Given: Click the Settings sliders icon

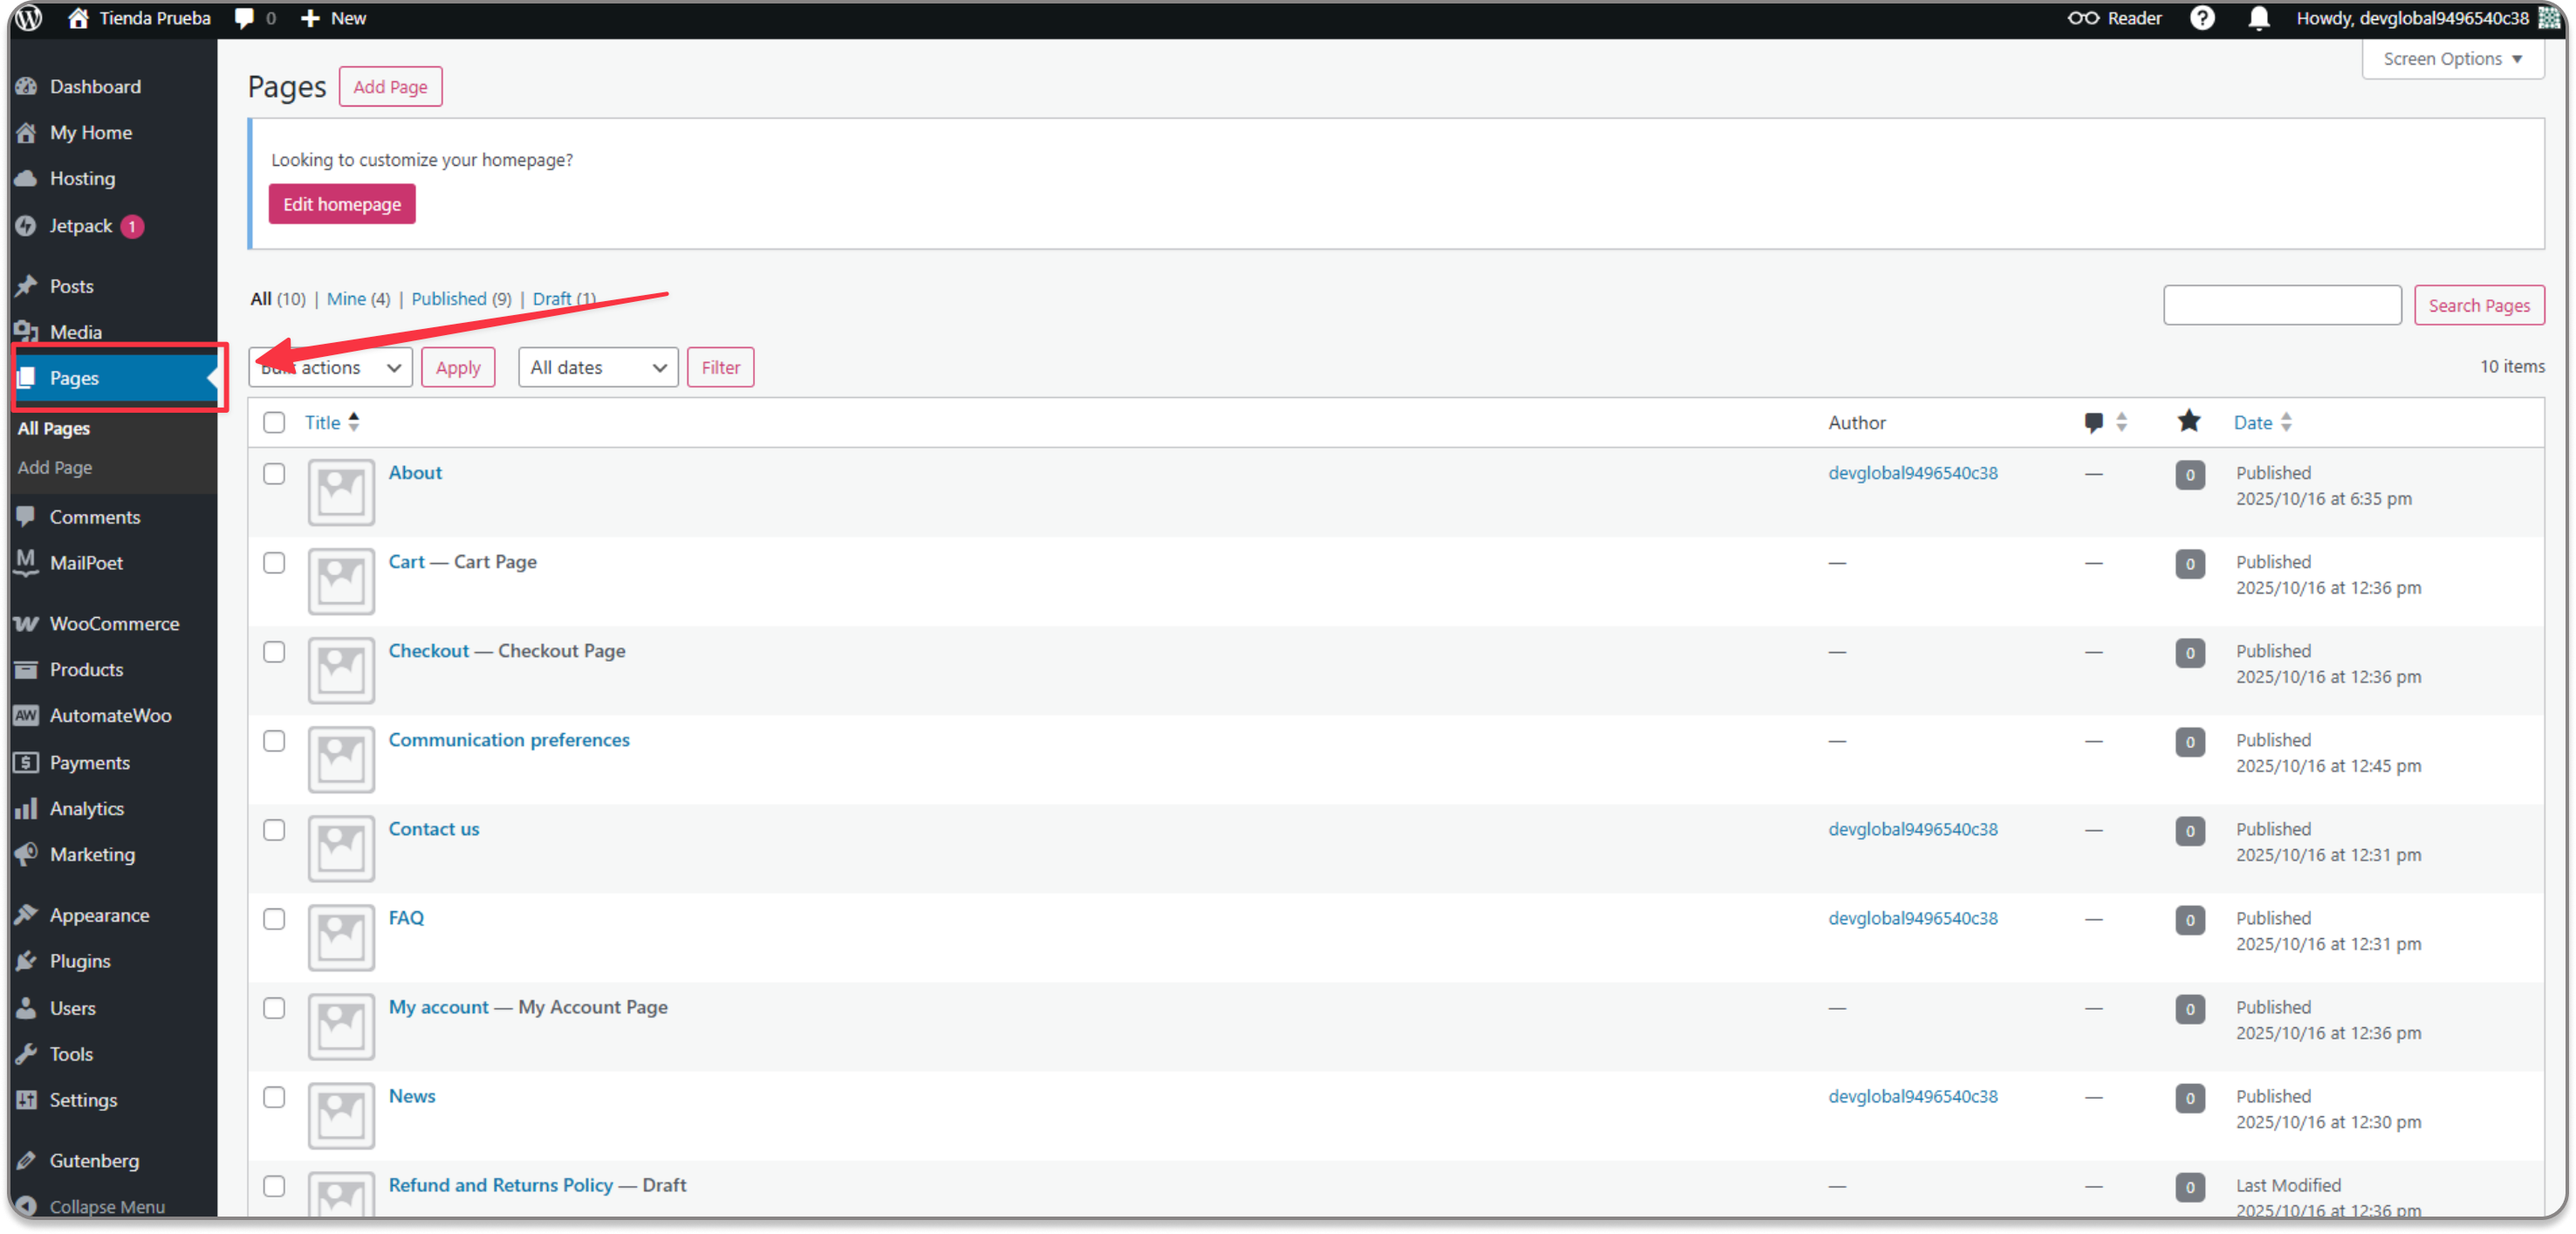Looking at the screenshot, I should (x=27, y=1100).
